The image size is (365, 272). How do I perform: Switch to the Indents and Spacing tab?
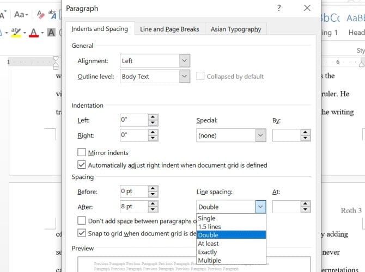[x=100, y=29]
